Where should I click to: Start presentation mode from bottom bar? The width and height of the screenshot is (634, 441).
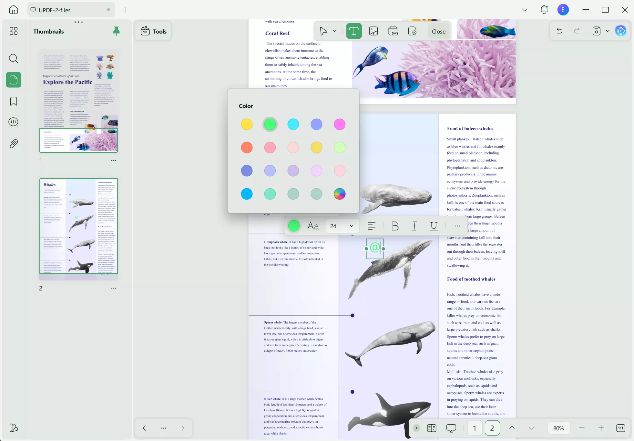click(x=451, y=428)
